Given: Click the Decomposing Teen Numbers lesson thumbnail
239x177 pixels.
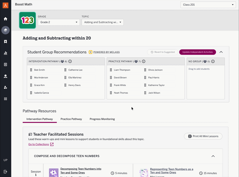Looking at the screenshot, I should click(54, 173).
